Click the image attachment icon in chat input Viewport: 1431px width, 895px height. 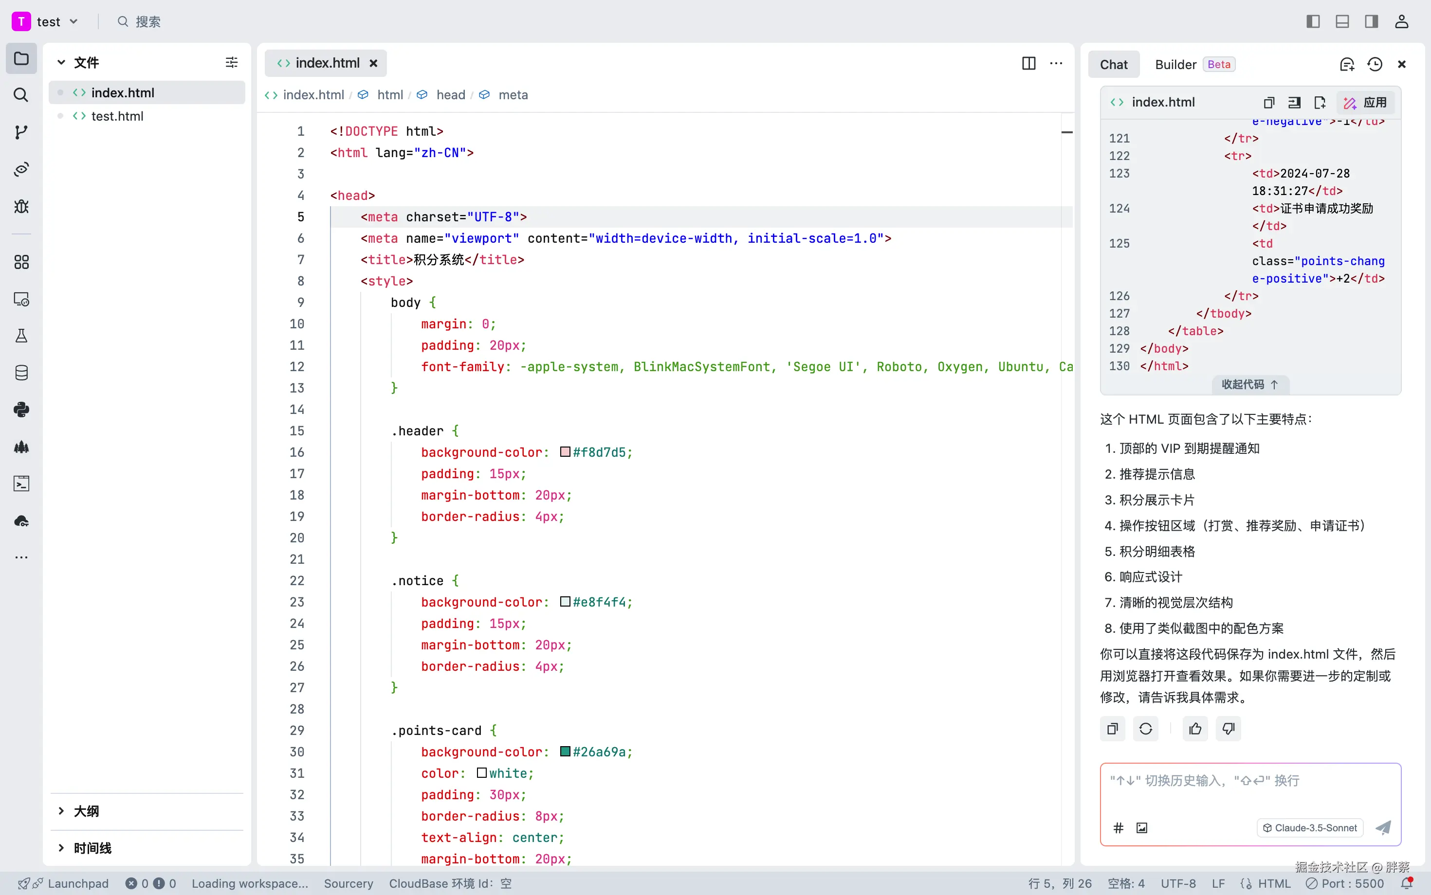(x=1142, y=828)
